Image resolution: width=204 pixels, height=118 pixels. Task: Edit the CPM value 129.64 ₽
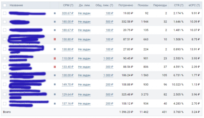68,94
